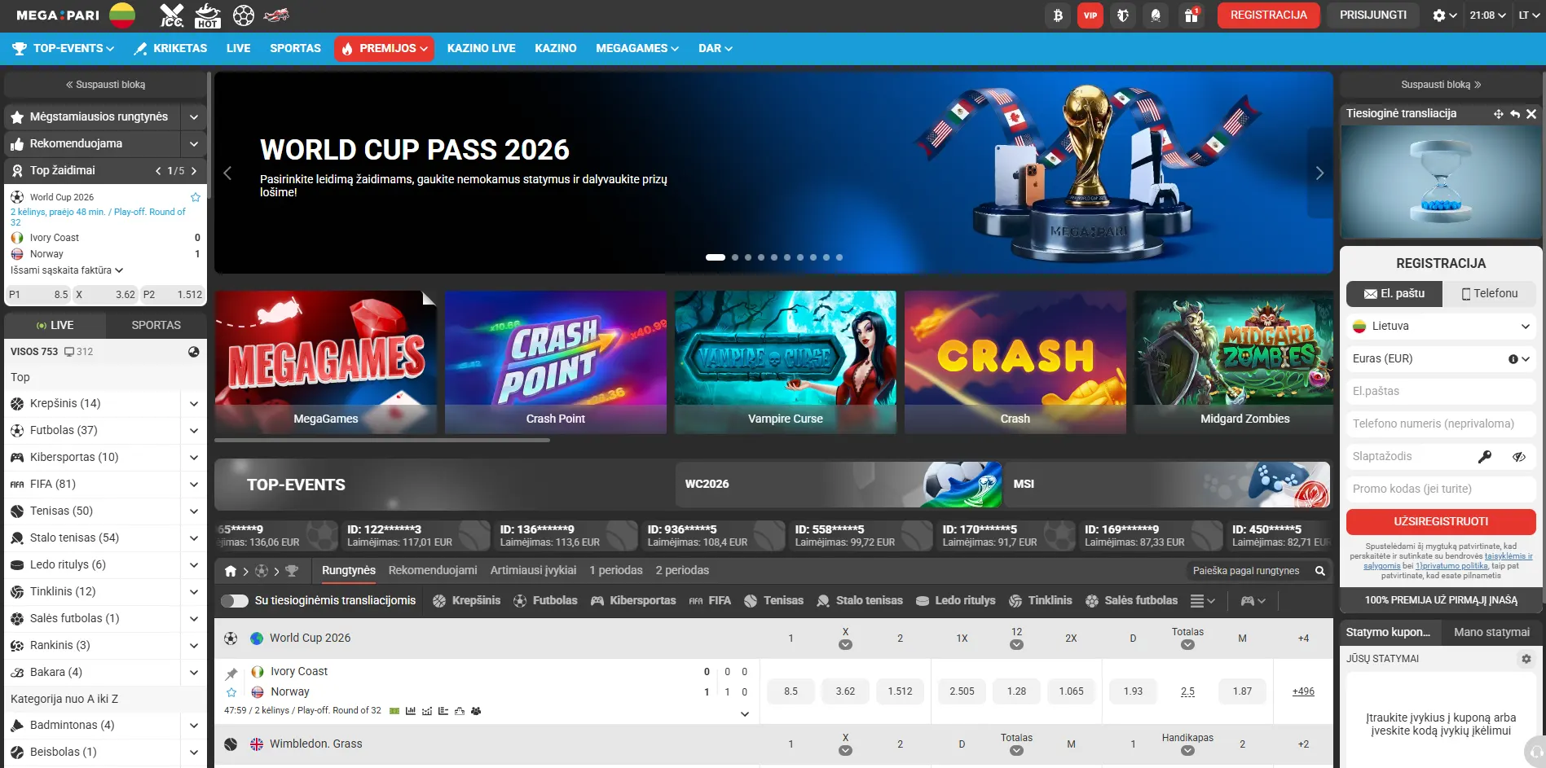Toggle the view icon beside VISOS 753

194,352
